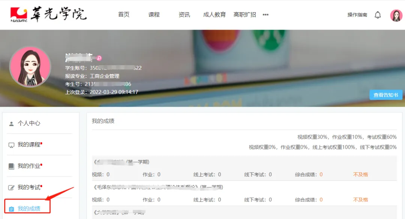Open the 操作指南 link
This screenshot has width=405, height=219.
pyautogui.click(x=357, y=15)
